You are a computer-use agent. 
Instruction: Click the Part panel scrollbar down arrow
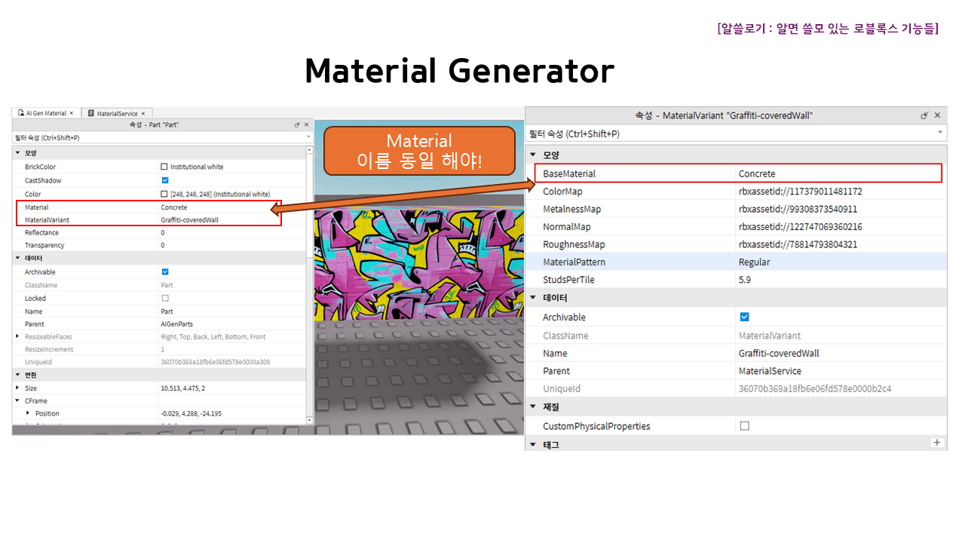[309, 420]
